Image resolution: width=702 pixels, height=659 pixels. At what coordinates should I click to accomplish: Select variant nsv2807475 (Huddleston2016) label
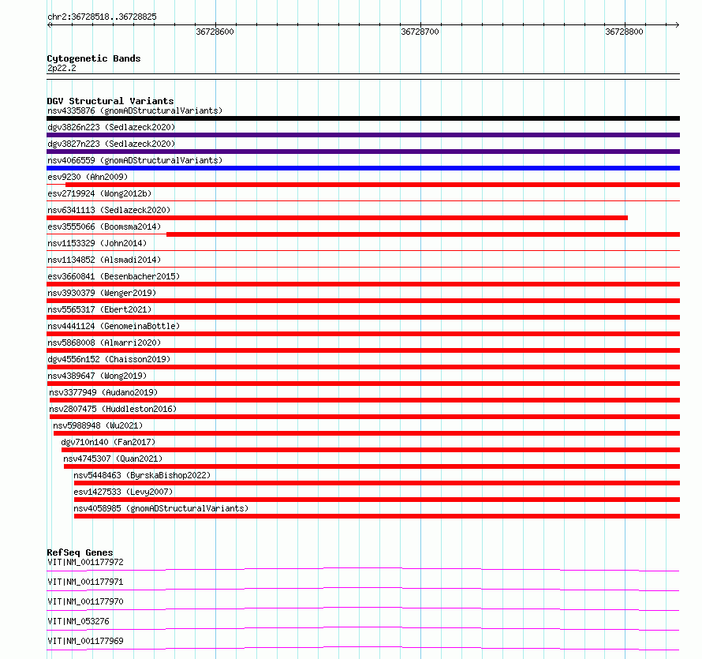pyautogui.click(x=113, y=409)
